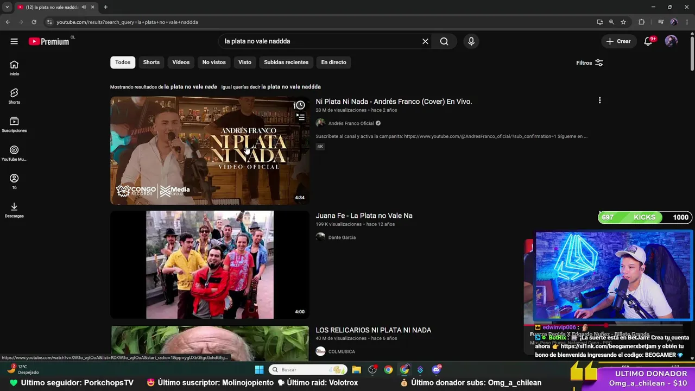Image resolution: width=695 pixels, height=391 pixels.
Task: Go back with the browser back arrow
Action: coord(8,22)
